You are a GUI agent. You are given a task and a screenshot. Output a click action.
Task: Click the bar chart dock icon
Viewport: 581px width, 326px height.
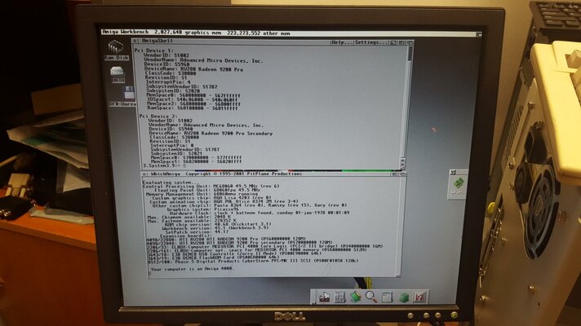(419, 297)
